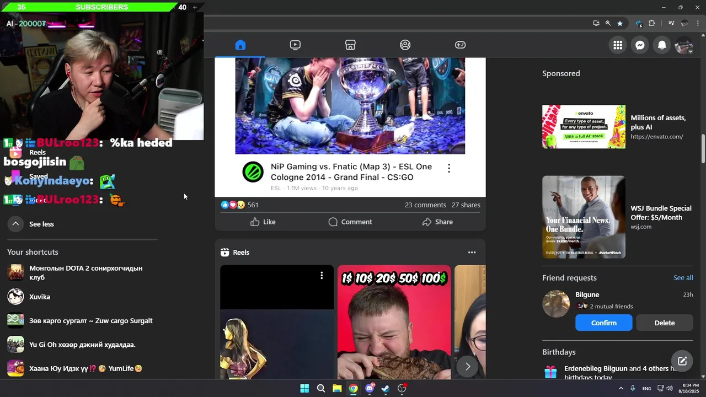Open the Zuw cargo Surgalt shortcut
Viewport: 706px width, 397px height.
coord(82,320)
